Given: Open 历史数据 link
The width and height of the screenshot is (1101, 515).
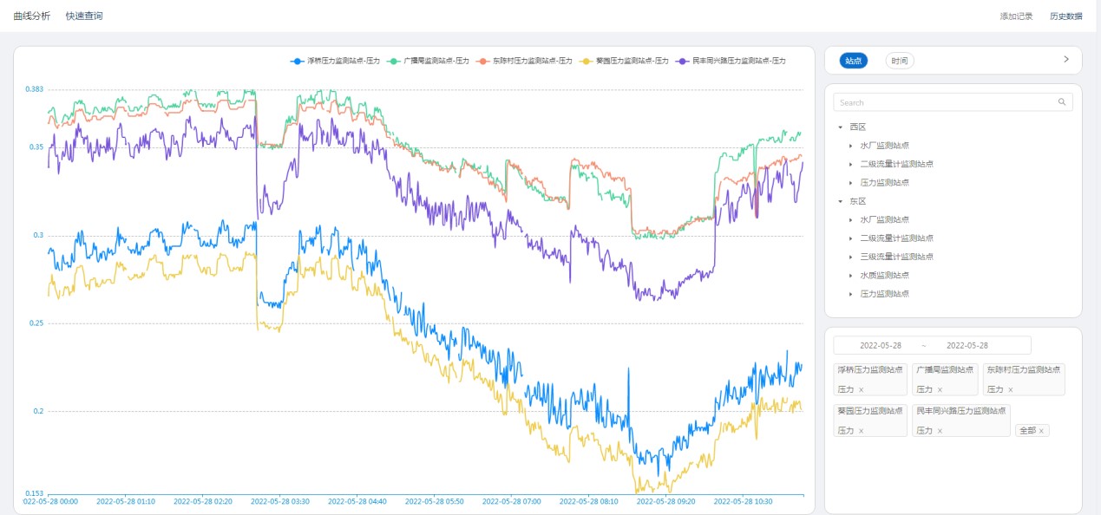Looking at the screenshot, I should (1065, 16).
